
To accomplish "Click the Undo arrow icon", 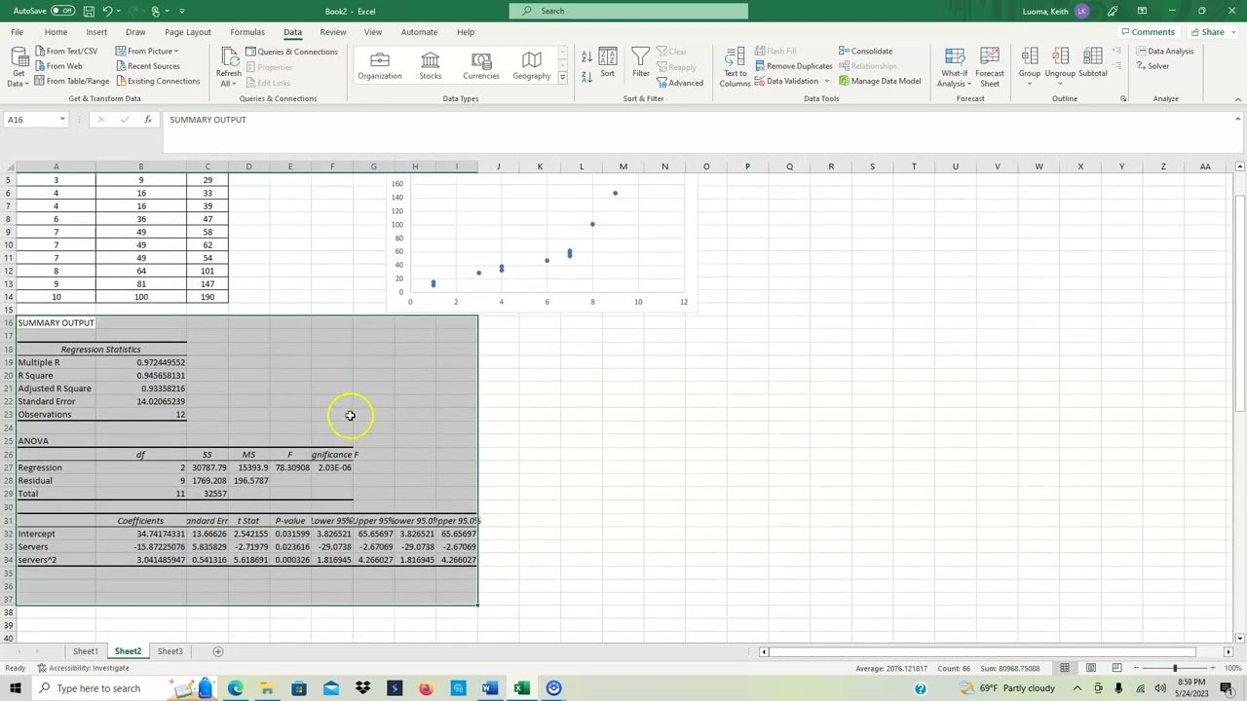I will point(107,11).
